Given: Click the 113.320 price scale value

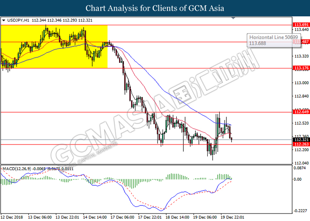Looking at the screenshot, I should (302, 56).
